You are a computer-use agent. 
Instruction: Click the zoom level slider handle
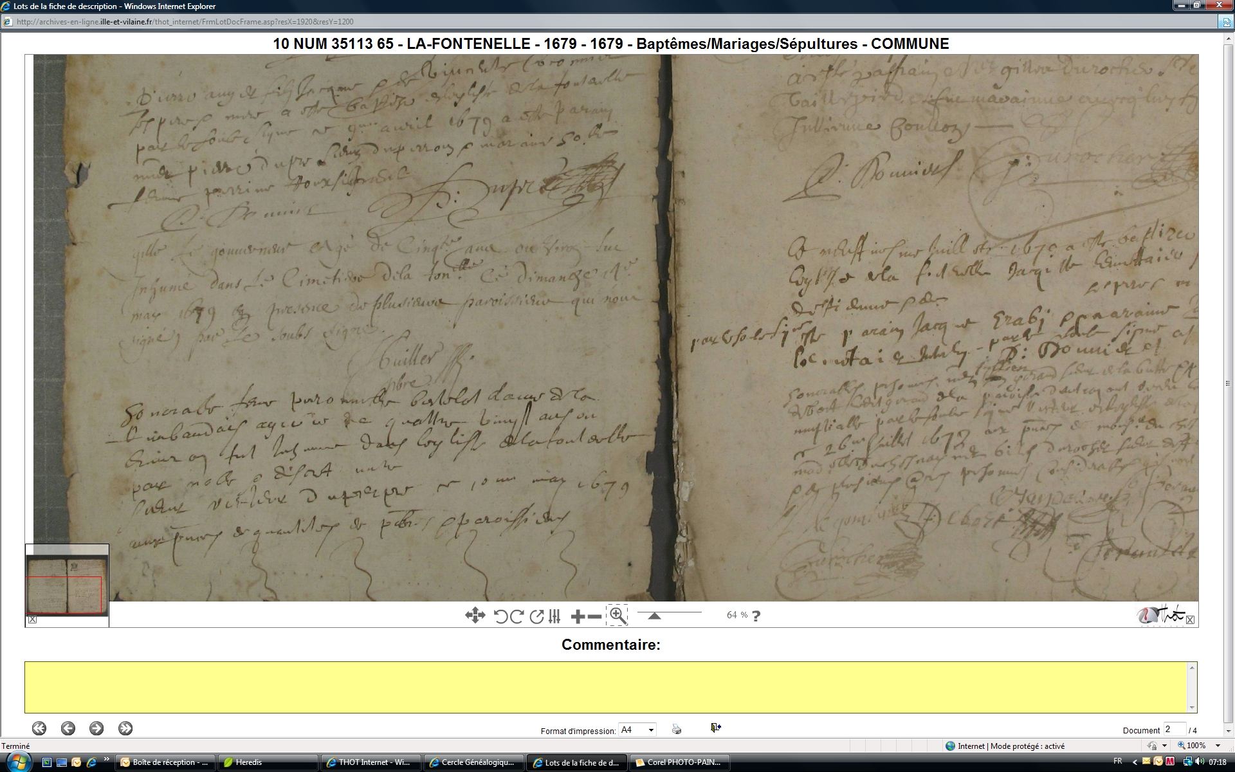click(x=654, y=616)
